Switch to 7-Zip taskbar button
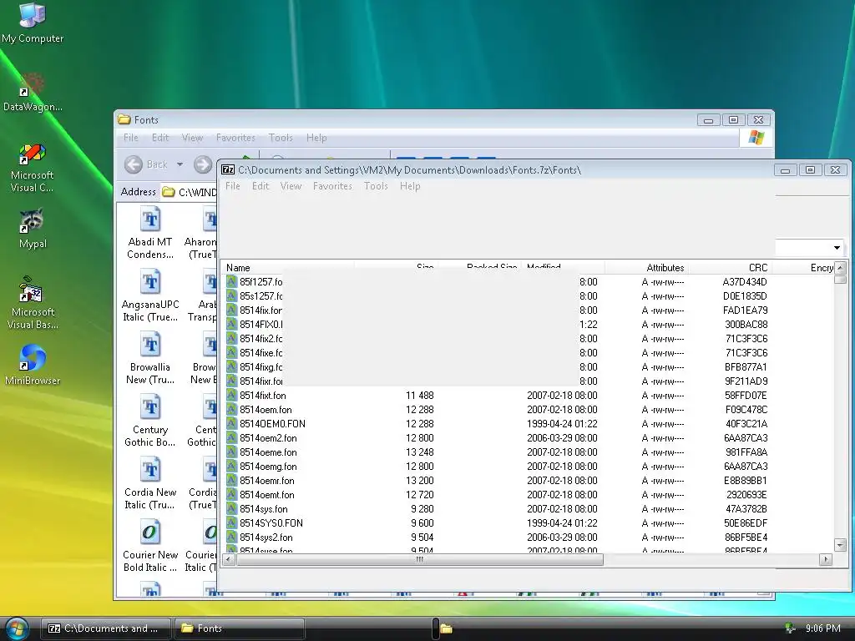855x641 pixels. tap(106, 628)
